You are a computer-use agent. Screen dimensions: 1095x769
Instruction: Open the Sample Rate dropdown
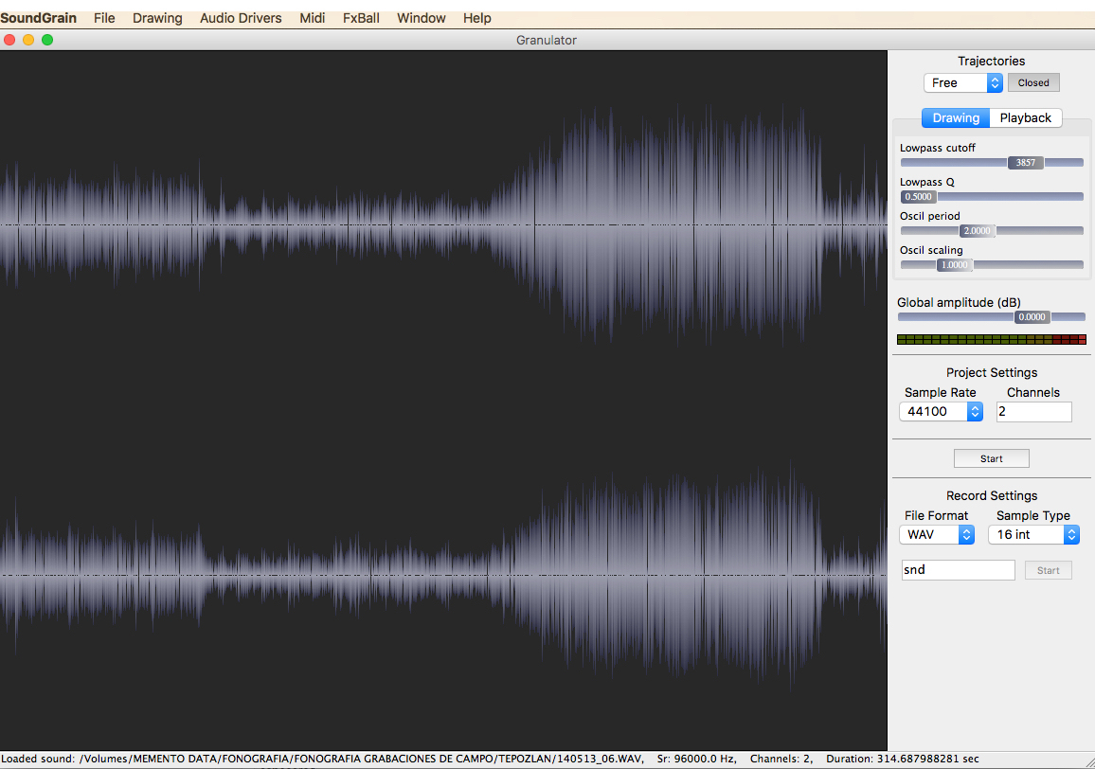[x=941, y=411]
